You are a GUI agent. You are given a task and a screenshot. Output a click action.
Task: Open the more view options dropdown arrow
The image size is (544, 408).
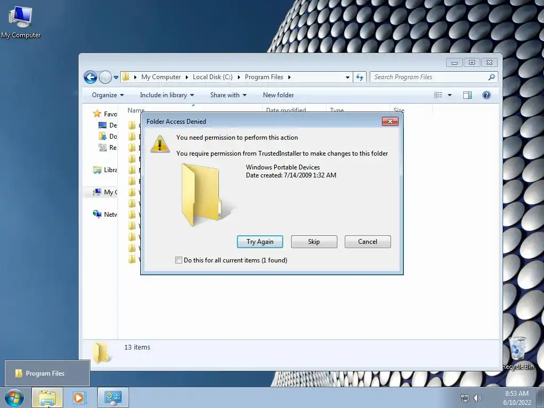[x=449, y=95]
